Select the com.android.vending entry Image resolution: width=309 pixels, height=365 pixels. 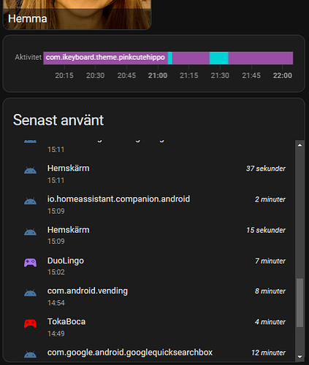[x=154, y=296]
